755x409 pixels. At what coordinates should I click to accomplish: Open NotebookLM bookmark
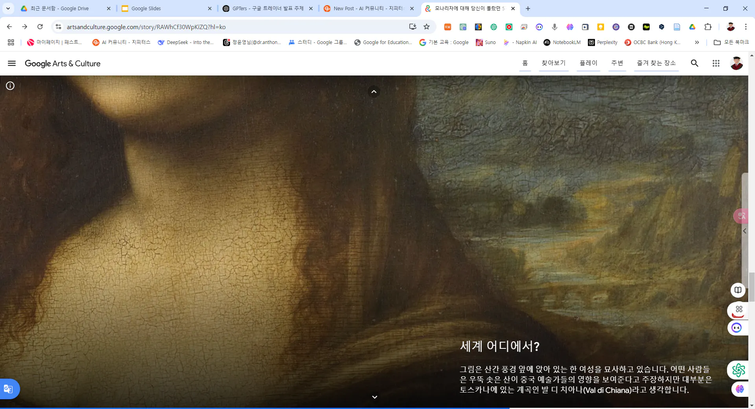[x=562, y=42]
